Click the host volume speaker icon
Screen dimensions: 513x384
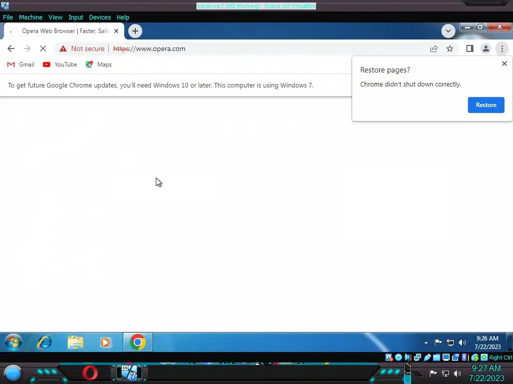click(457, 373)
